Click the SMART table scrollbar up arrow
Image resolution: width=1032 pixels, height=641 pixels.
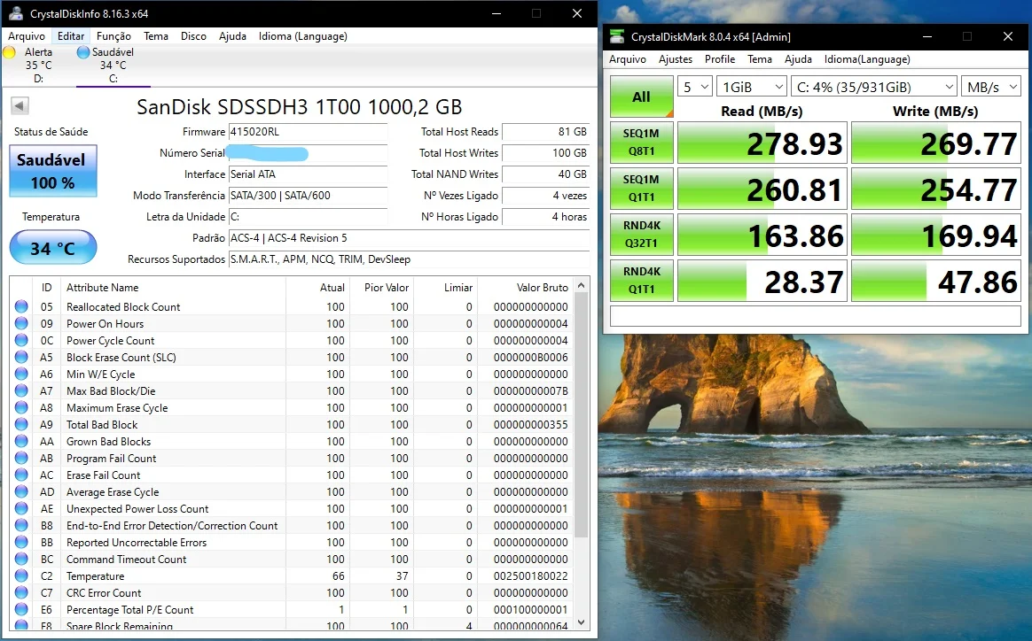coord(581,285)
